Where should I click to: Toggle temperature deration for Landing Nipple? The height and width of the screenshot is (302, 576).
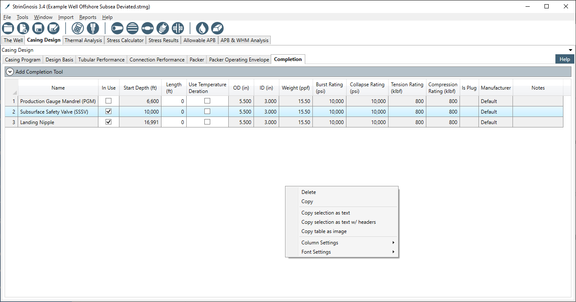pos(207,122)
